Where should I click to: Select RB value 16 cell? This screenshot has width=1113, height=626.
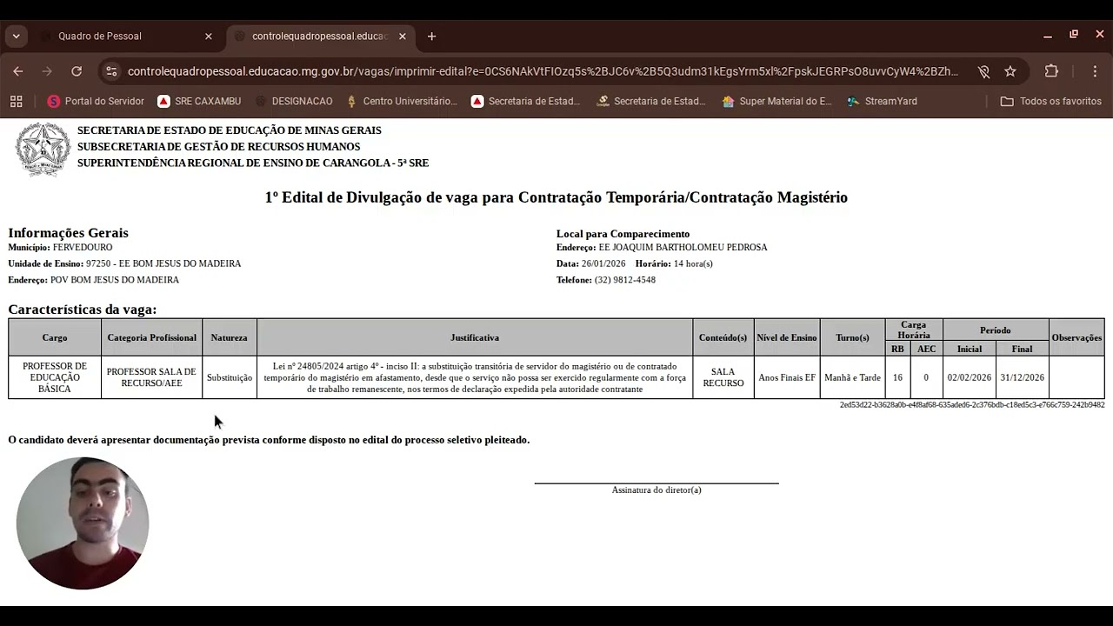897,377
